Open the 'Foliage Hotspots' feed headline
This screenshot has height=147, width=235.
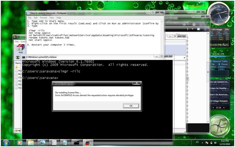[x=220, y=101]
